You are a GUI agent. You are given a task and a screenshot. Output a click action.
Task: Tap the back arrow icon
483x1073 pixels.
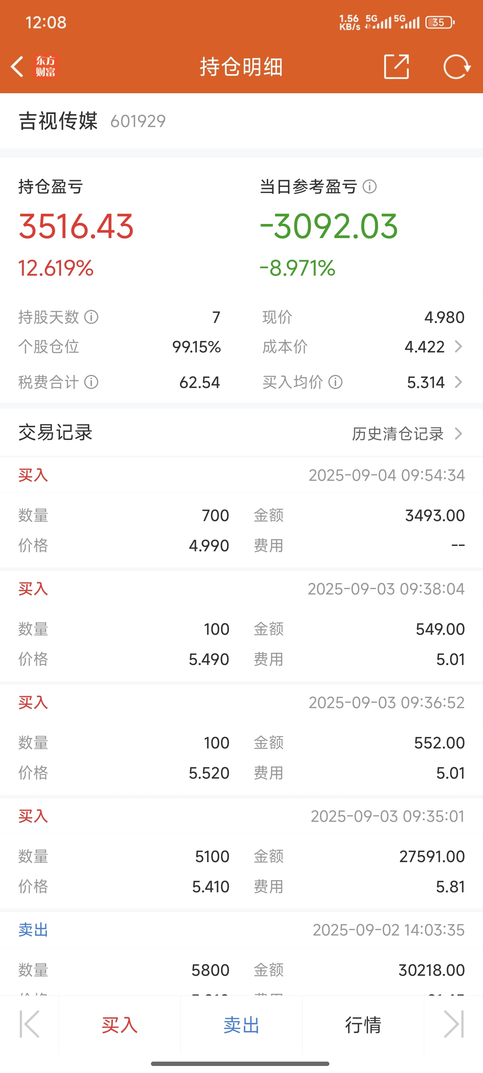[x=17, y=67]
